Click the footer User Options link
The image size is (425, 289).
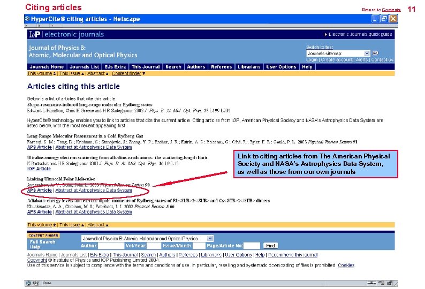[x=238, y=255]
